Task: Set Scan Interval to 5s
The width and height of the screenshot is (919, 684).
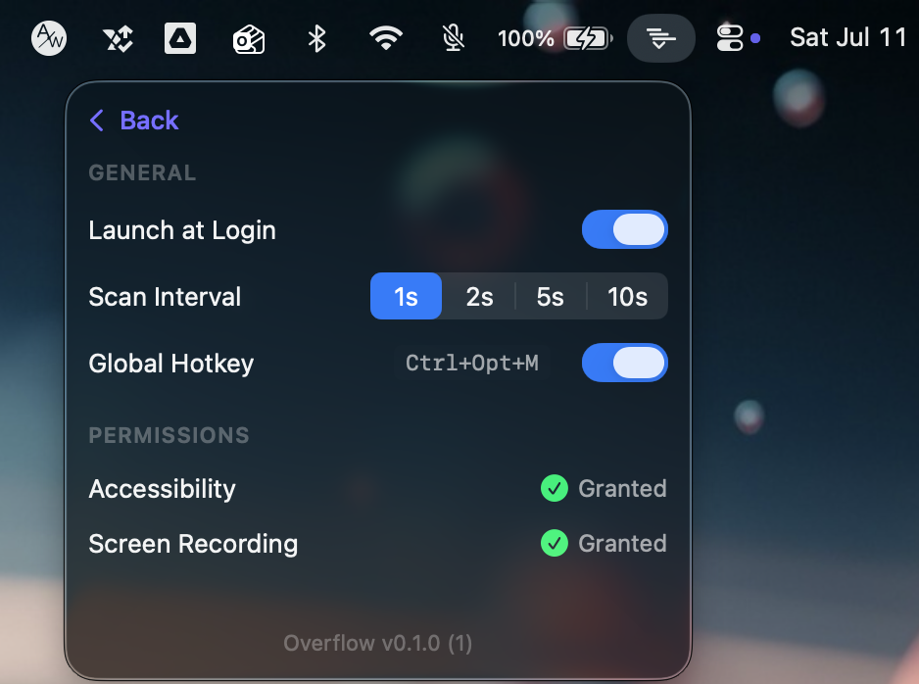Action: (x=551, y=296)
